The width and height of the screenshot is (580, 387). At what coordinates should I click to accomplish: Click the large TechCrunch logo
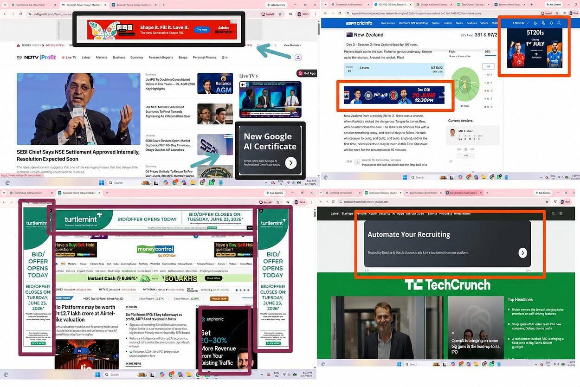(x=447, y=285)
